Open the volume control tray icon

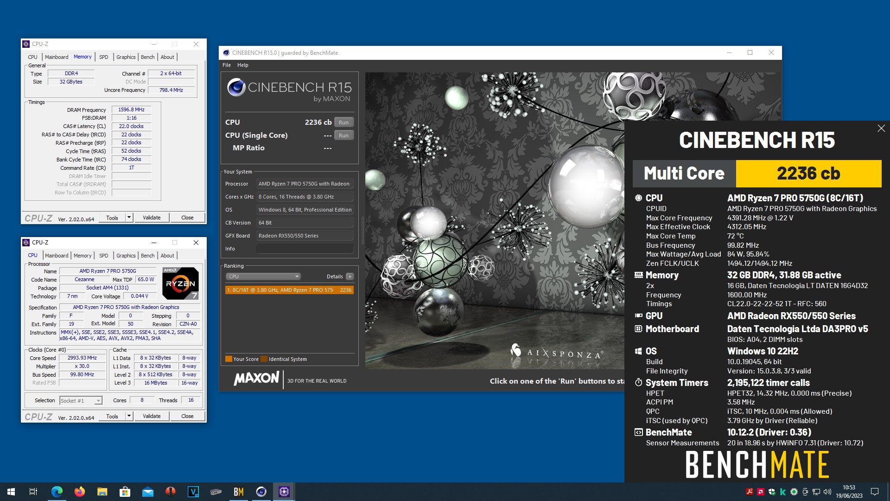pos(827,492)
